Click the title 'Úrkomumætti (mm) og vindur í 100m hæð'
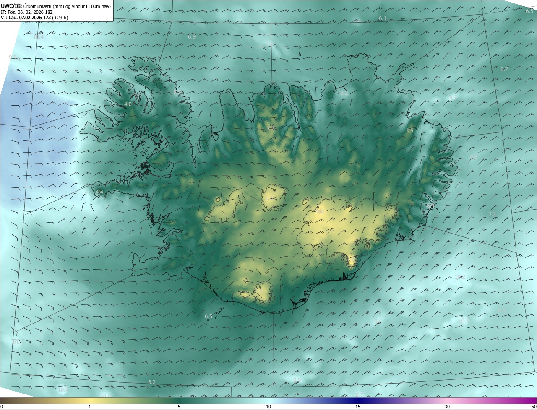The height and width of the screenshot is (410, 537). click(x=67, y=5)
